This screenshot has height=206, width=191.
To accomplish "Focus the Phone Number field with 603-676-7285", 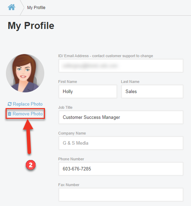I will pos(121,169).
